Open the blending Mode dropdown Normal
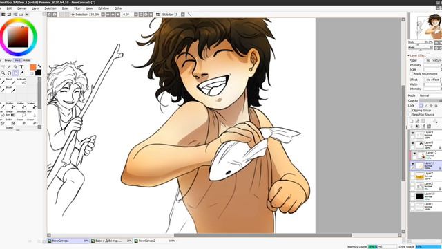The height and width of the screenshot is (249, 442). [430, 95]
